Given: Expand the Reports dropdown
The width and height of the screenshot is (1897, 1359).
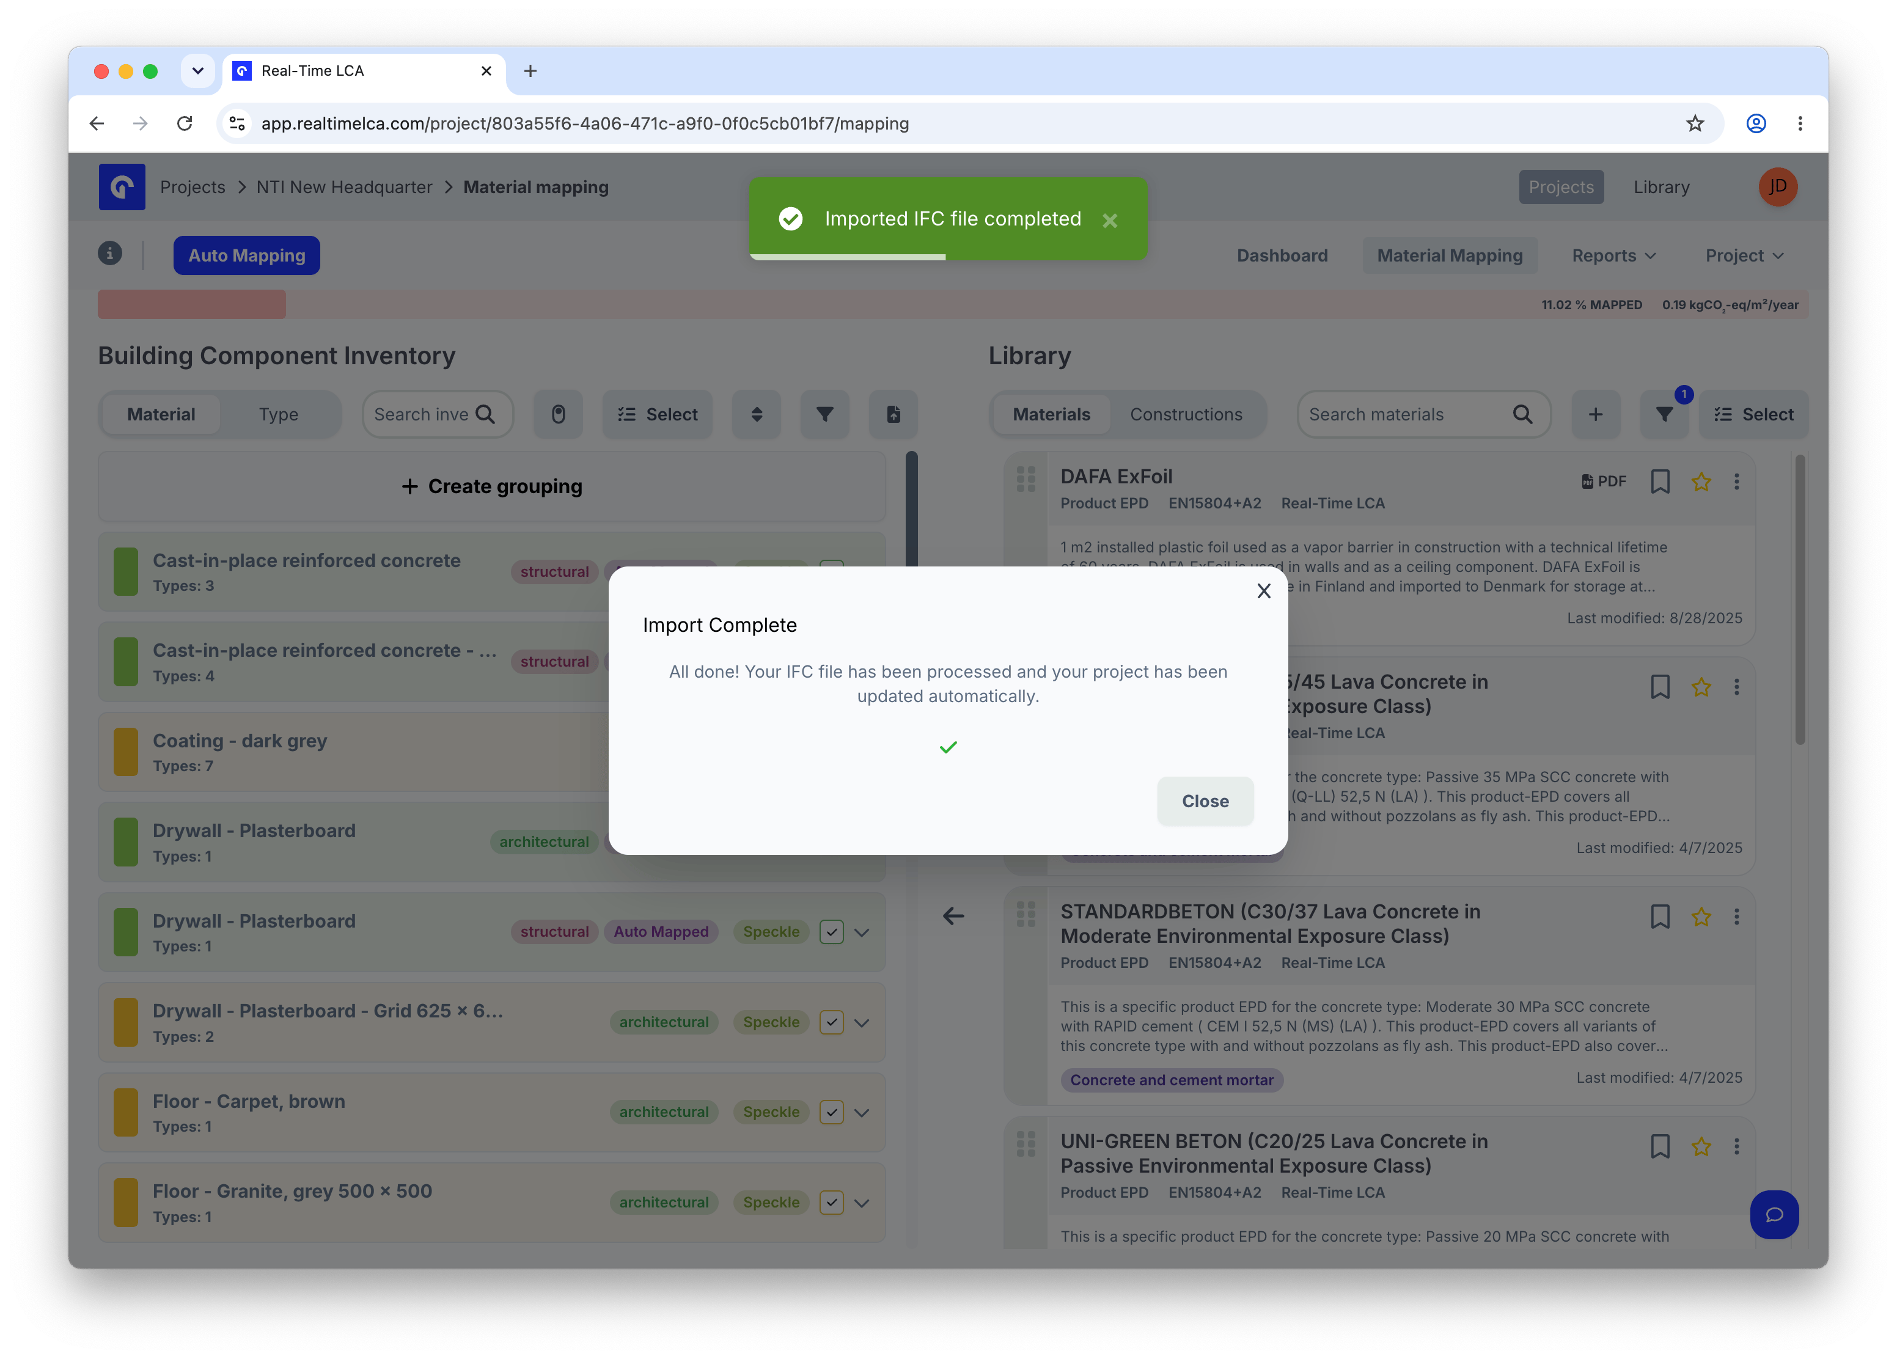Looking at the screenshot, I should click(x=1613, y=256).
